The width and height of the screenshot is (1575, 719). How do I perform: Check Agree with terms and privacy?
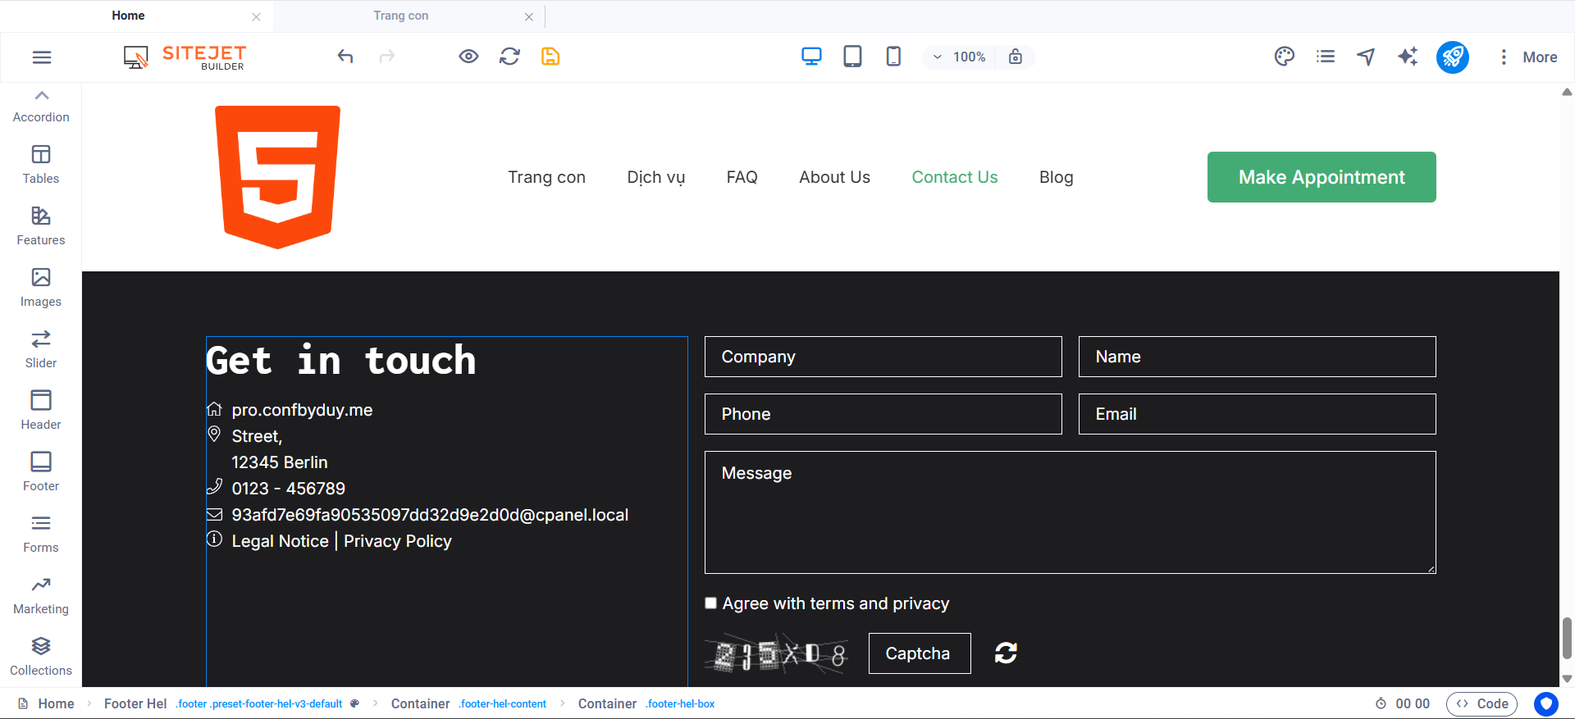coord(711,603)
